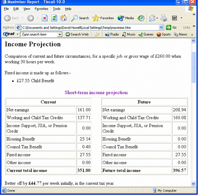Screen dimensions: 198x195
Task: Open the File menu
Action: 6,9
